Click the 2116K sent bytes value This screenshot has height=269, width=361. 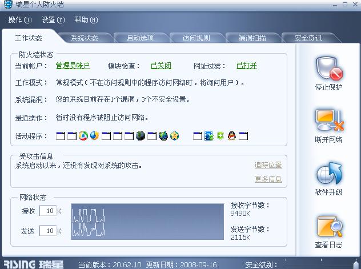pyautogui.click(x=240, y=237)
